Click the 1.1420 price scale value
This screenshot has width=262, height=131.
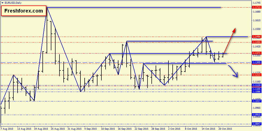pos(257,46)
